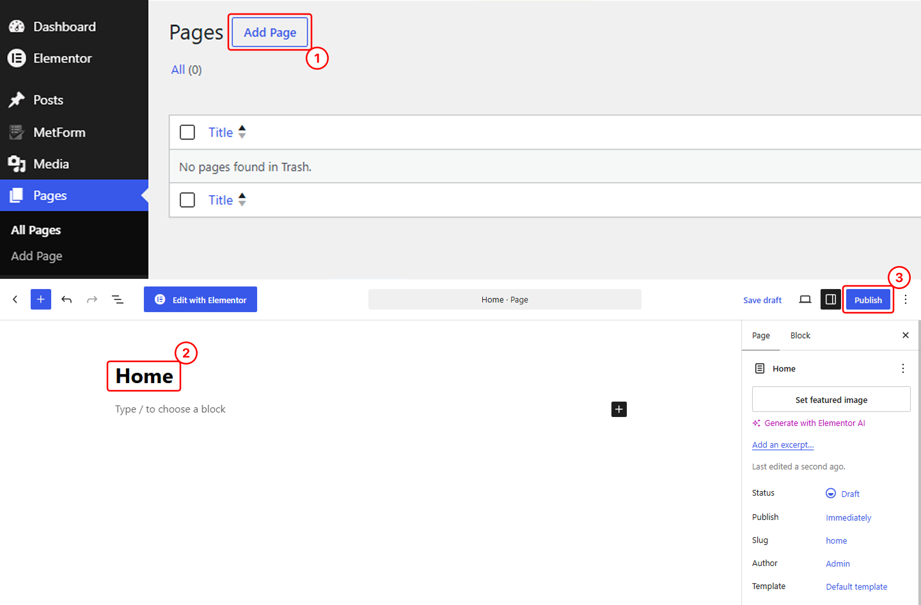
Task: Tick the select-all checkbox in table header
Action: 187,132
